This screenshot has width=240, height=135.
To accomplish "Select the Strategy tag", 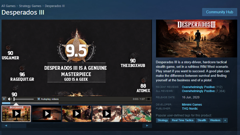I will click(163, 120).
